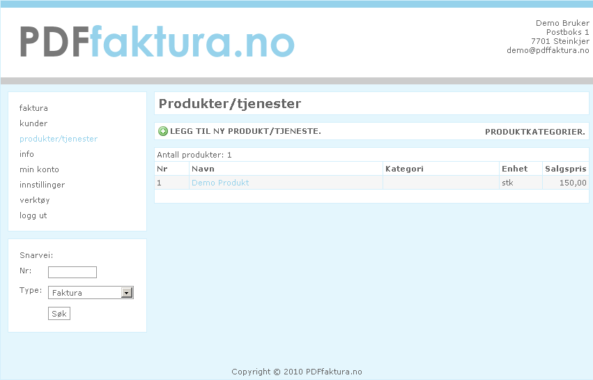Open the Demo Produkt link
The height and width of the screenshot is (380, 593).
(x=220, y=183)
